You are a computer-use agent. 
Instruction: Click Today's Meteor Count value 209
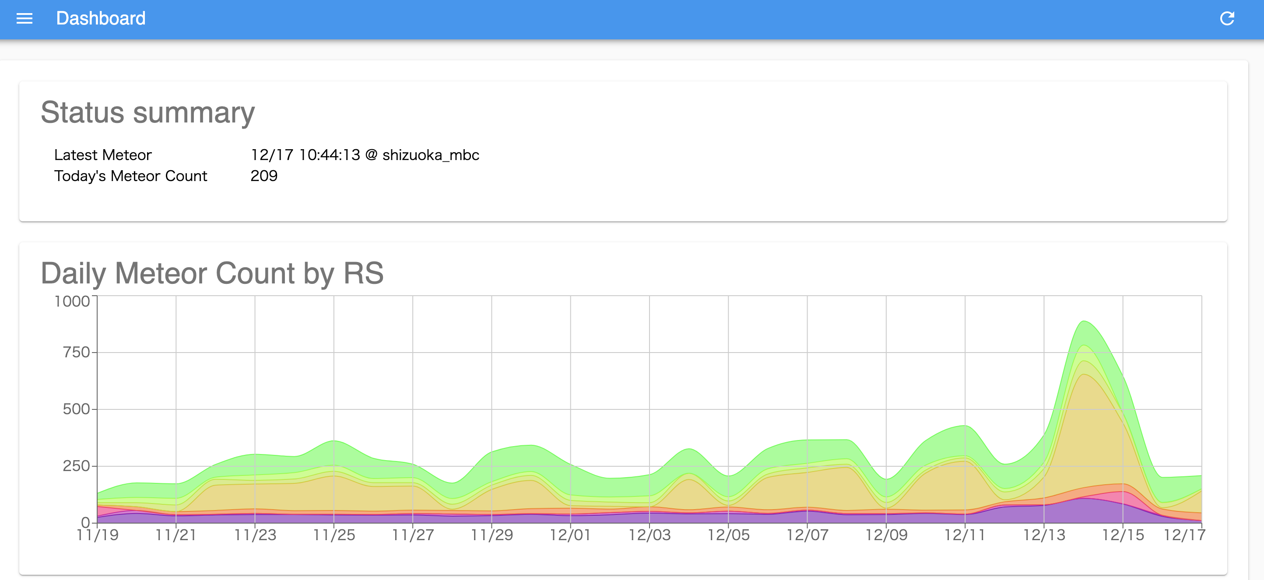[264, 176]
